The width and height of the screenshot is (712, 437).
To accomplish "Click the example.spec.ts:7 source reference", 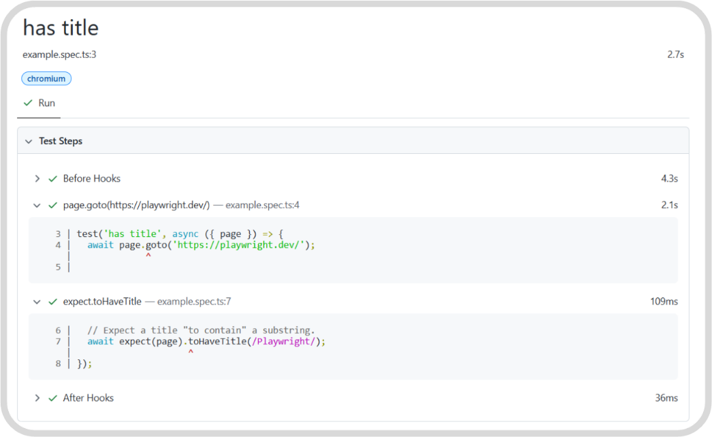I will pos(194,302).
